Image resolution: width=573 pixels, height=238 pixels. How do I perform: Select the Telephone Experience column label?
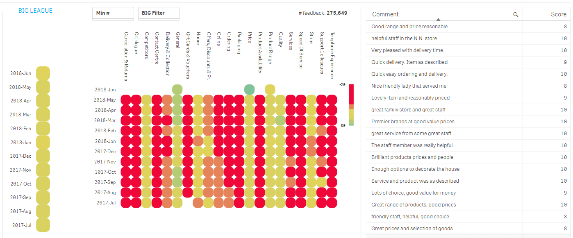click(x=332, y=55)
